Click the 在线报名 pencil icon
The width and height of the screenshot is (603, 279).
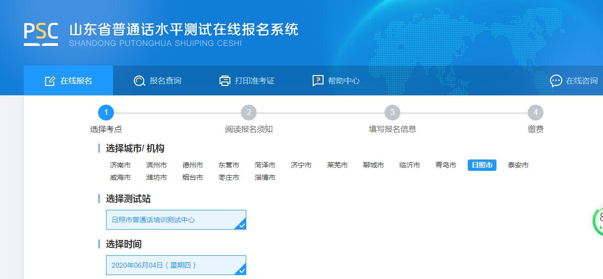50,81
